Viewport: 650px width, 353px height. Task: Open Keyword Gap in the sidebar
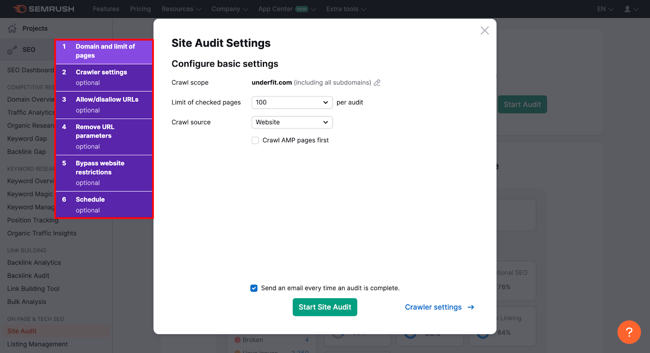pyautogui.click(x=27, y=139)
